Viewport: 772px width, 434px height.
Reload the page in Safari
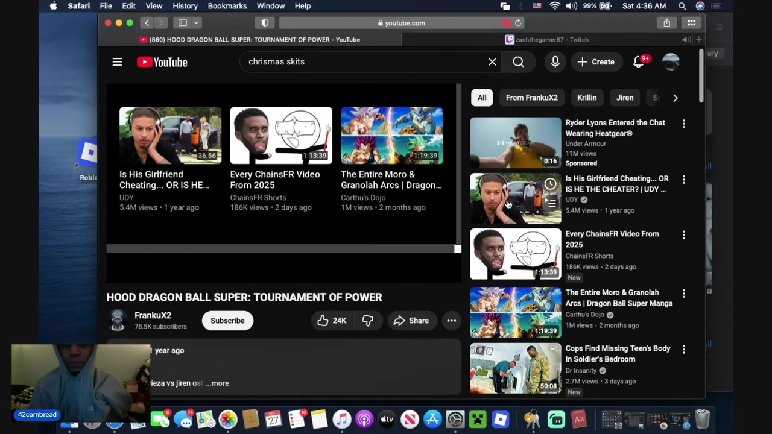(x=518, y=23)
